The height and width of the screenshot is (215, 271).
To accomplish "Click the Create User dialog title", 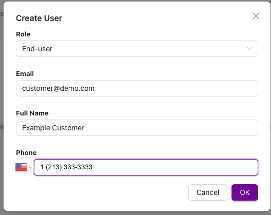I will [39, 18].
